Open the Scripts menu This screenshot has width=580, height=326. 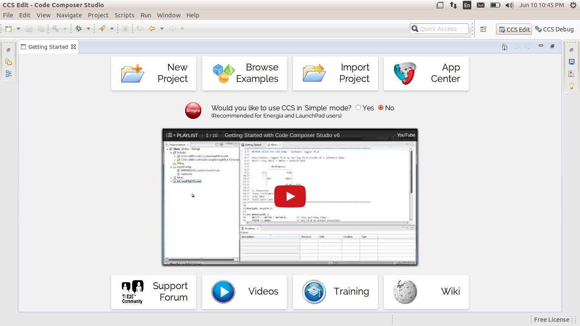coord(124,15)
